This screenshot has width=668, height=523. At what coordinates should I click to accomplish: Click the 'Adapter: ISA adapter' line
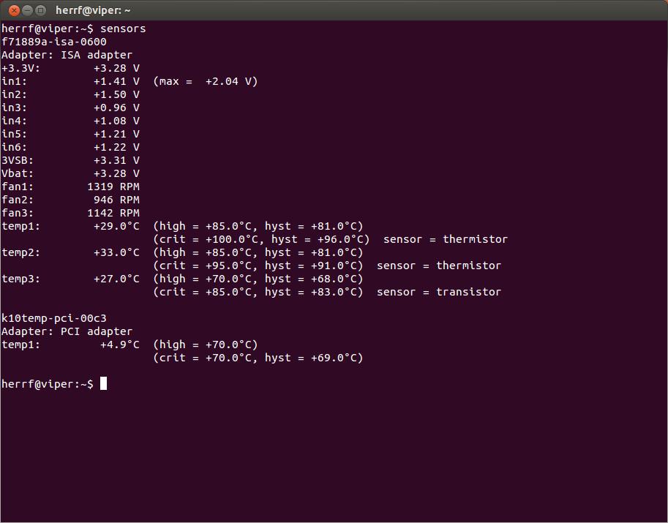tap(67, 55)
